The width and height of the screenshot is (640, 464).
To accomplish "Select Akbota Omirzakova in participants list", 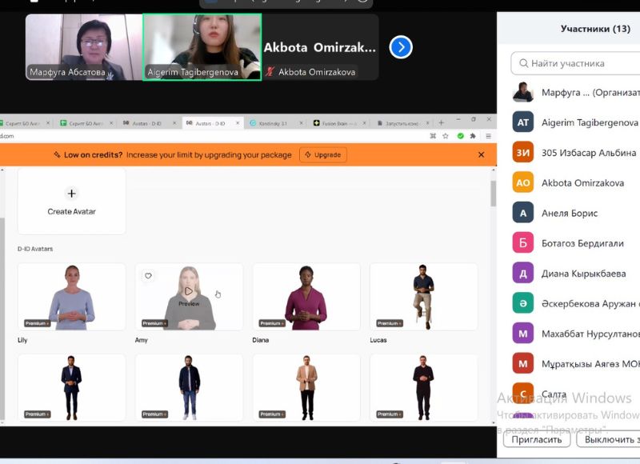I will 582,182.
